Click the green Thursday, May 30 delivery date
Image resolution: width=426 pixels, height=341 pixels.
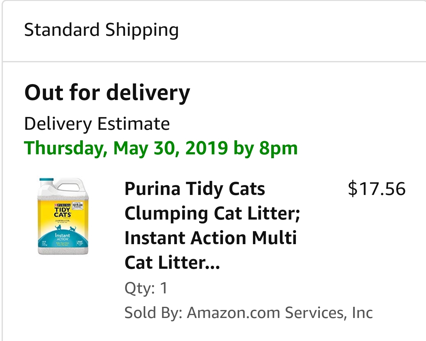coord(161,148)
